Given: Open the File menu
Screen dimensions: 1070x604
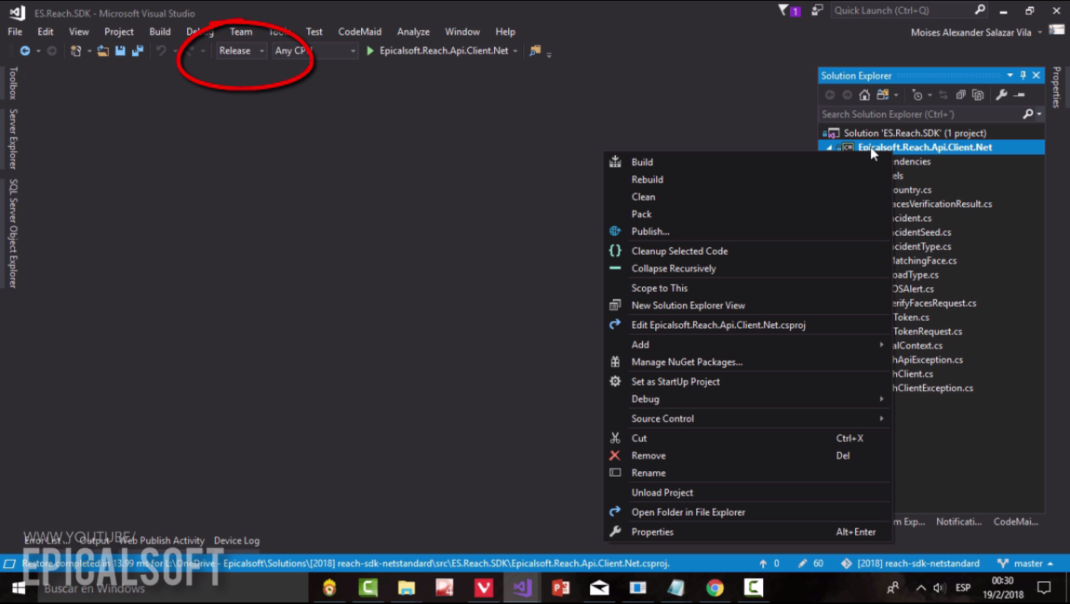Looking at the screenshot, I should click(15, 31).
